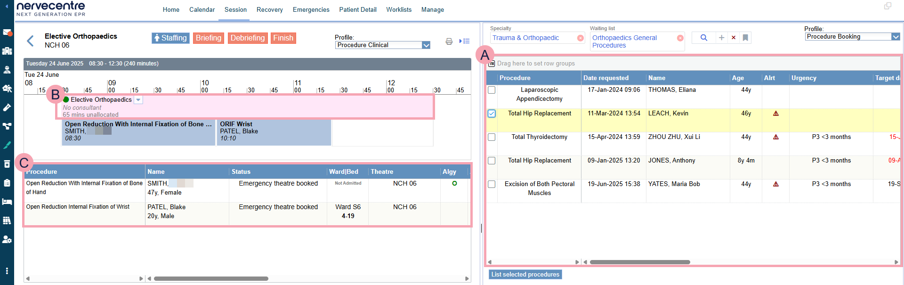The height and width of the screenshot is (285, 904).
Task: Remove the Trauma & Orthopaedic specialty filter
Action: [581, 38]
